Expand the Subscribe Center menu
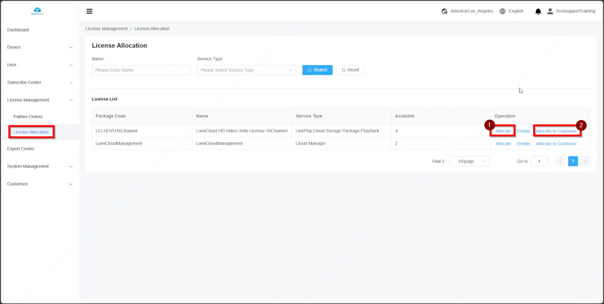Image resolution: width=604 pixels, height=304 pixels. coord(40,83)
